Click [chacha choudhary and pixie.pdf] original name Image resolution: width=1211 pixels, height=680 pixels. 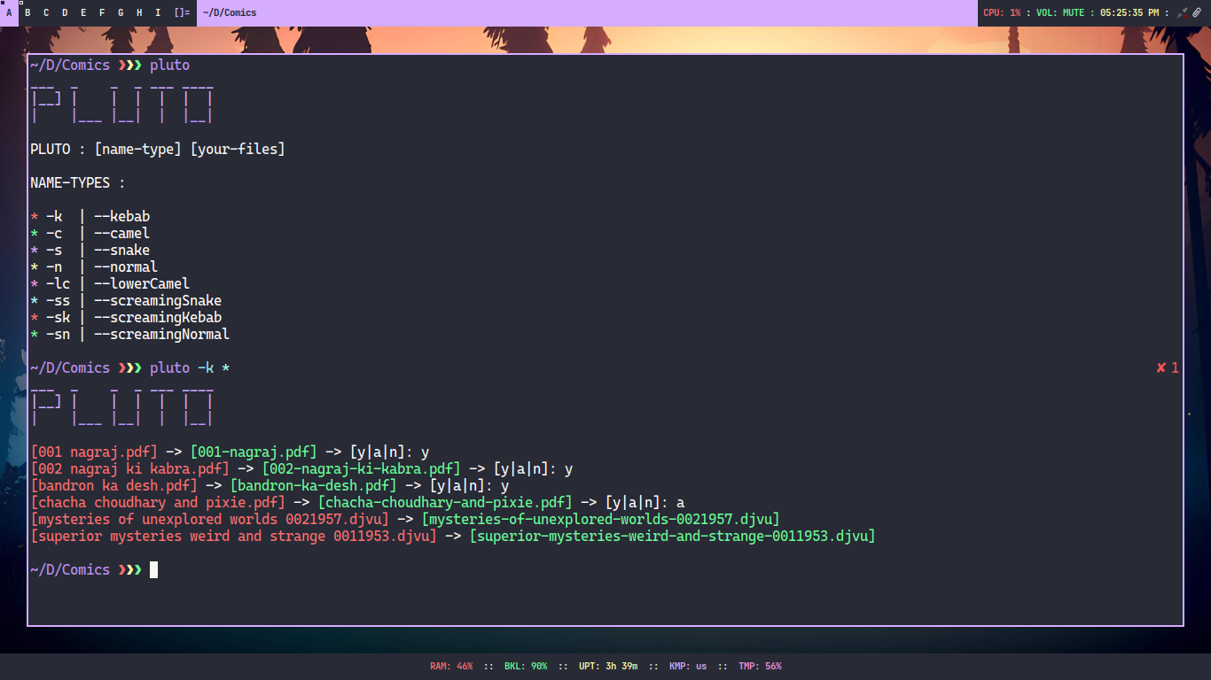coord(158,502)
